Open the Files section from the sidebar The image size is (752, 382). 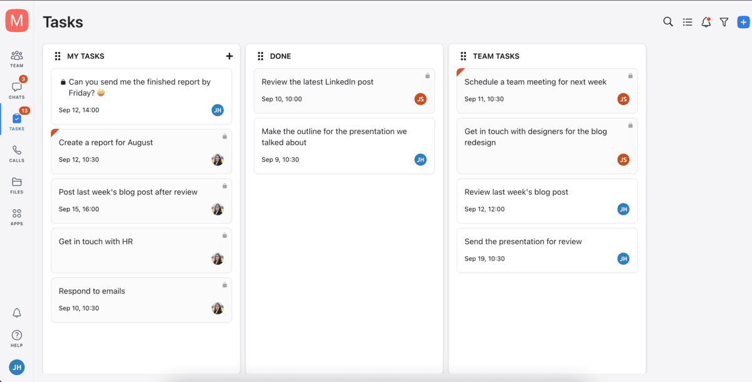point(16,185)
